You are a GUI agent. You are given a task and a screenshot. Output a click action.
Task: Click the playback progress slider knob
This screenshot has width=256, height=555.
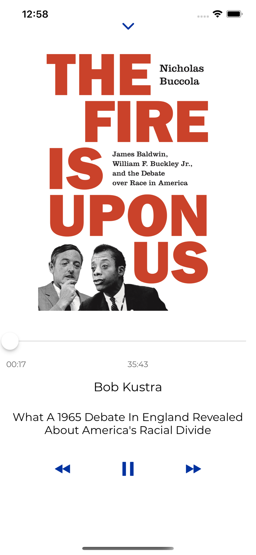pos(10,341)
